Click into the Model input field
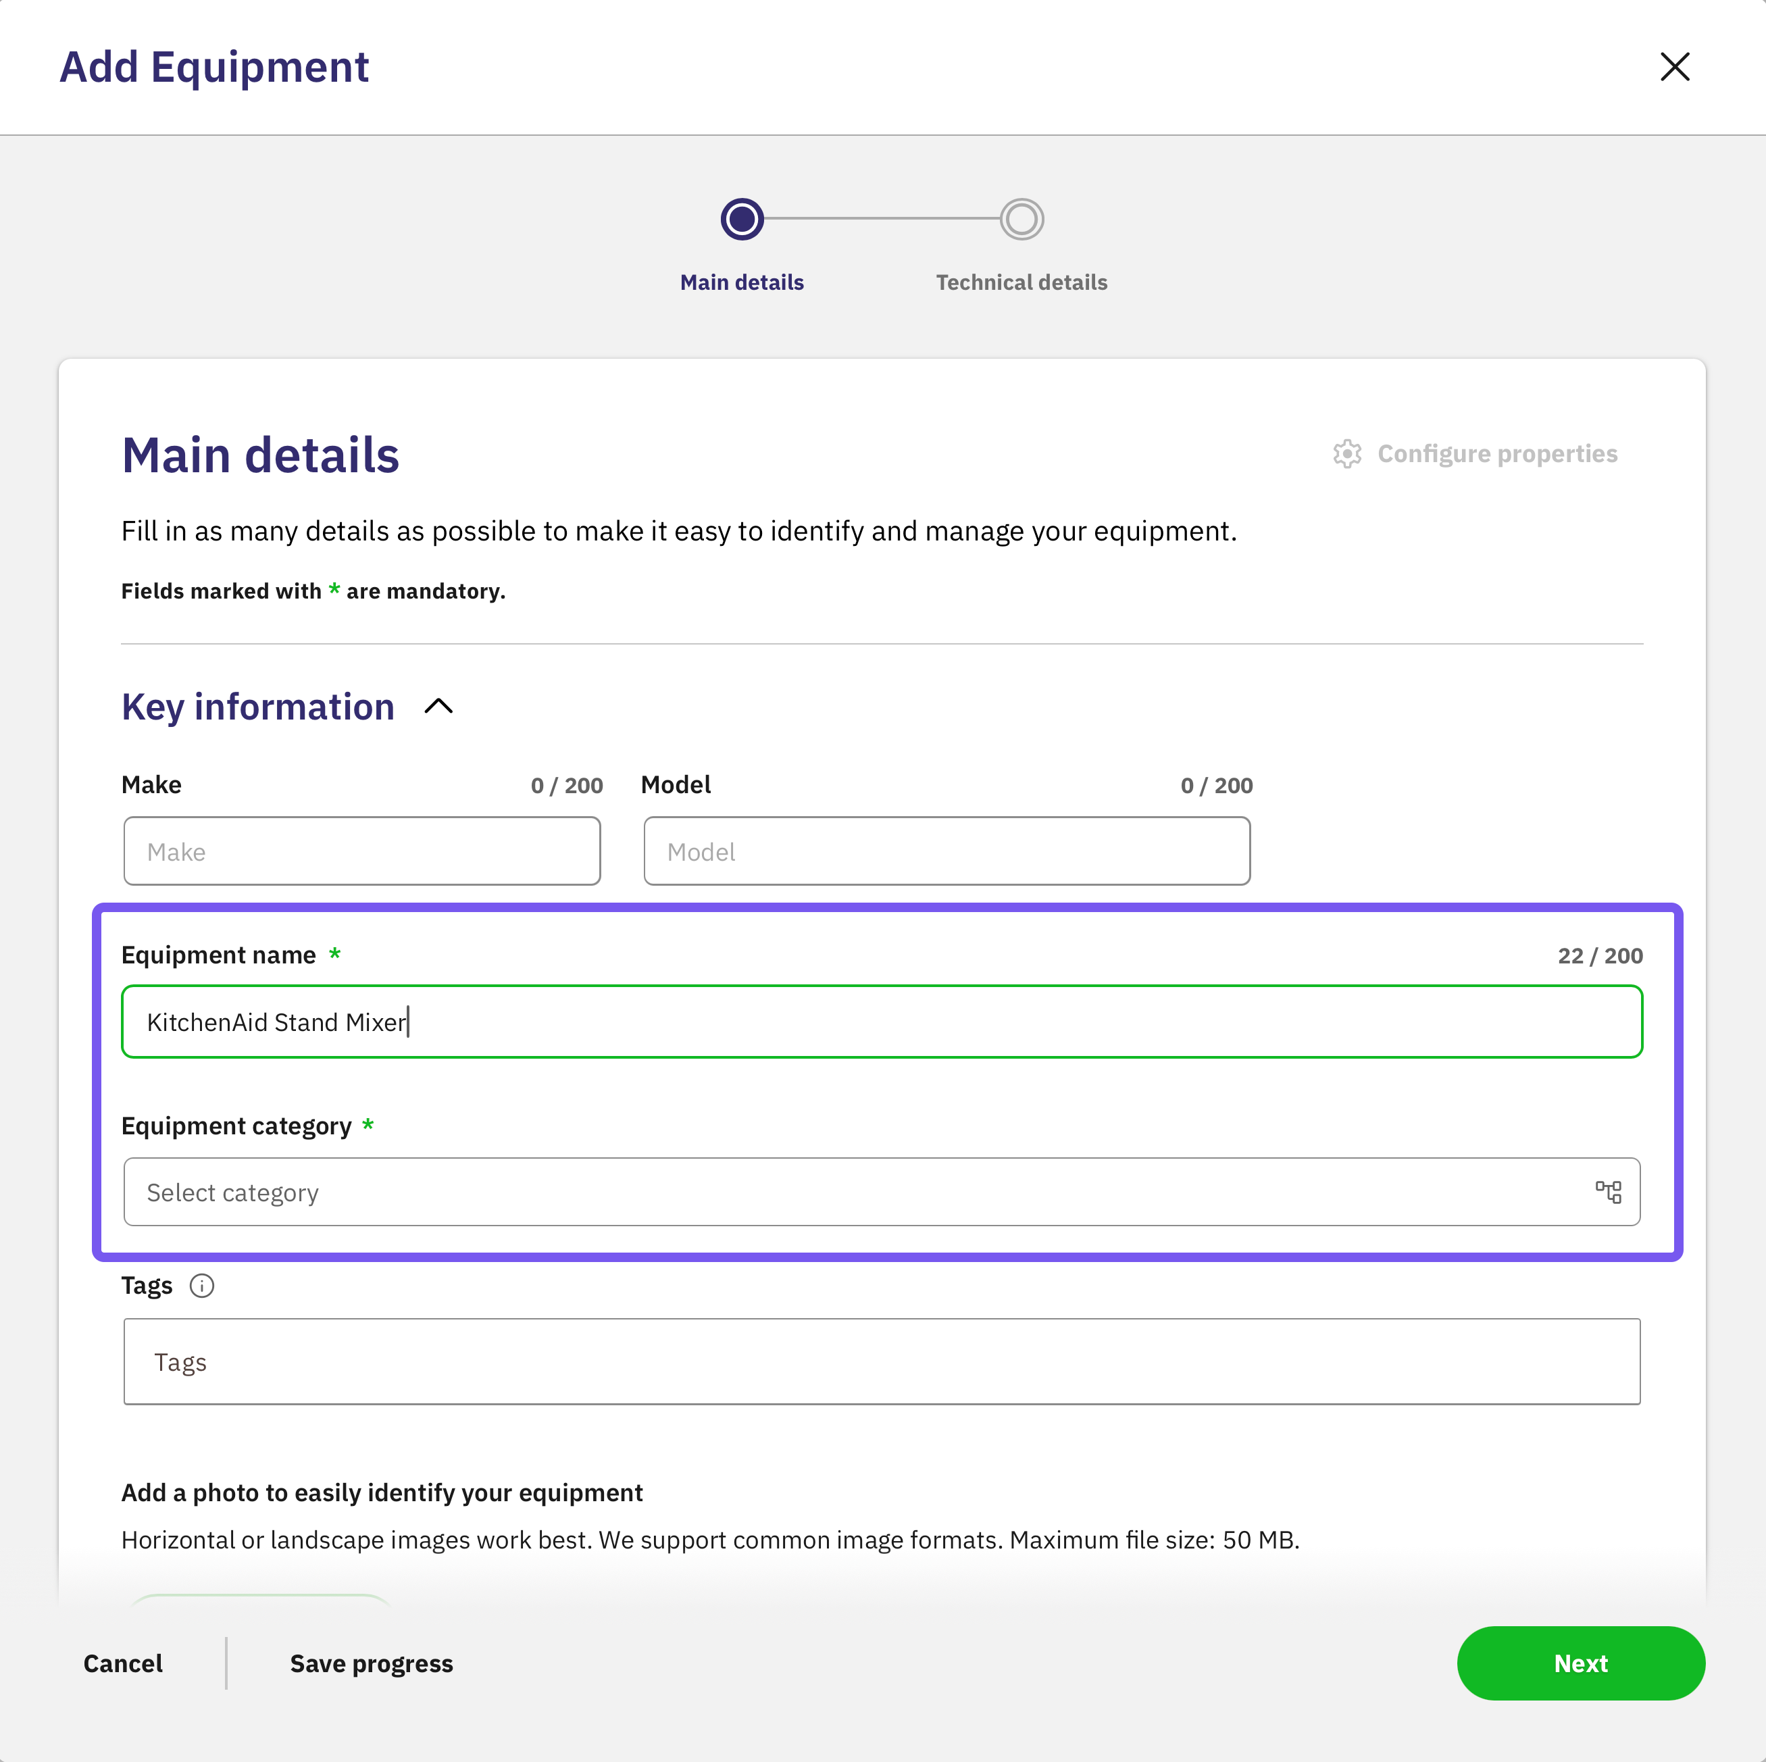 [x=946, y=851]
